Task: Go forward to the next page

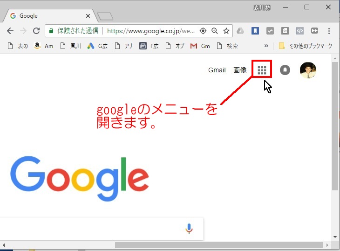Action: click(23, 31)
